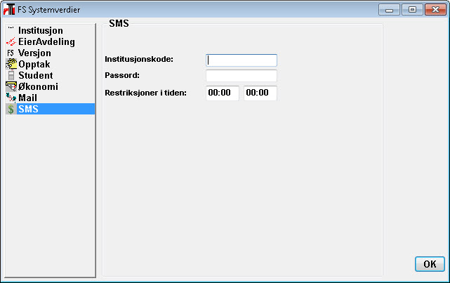Click the Passord label text

point(122,75)
